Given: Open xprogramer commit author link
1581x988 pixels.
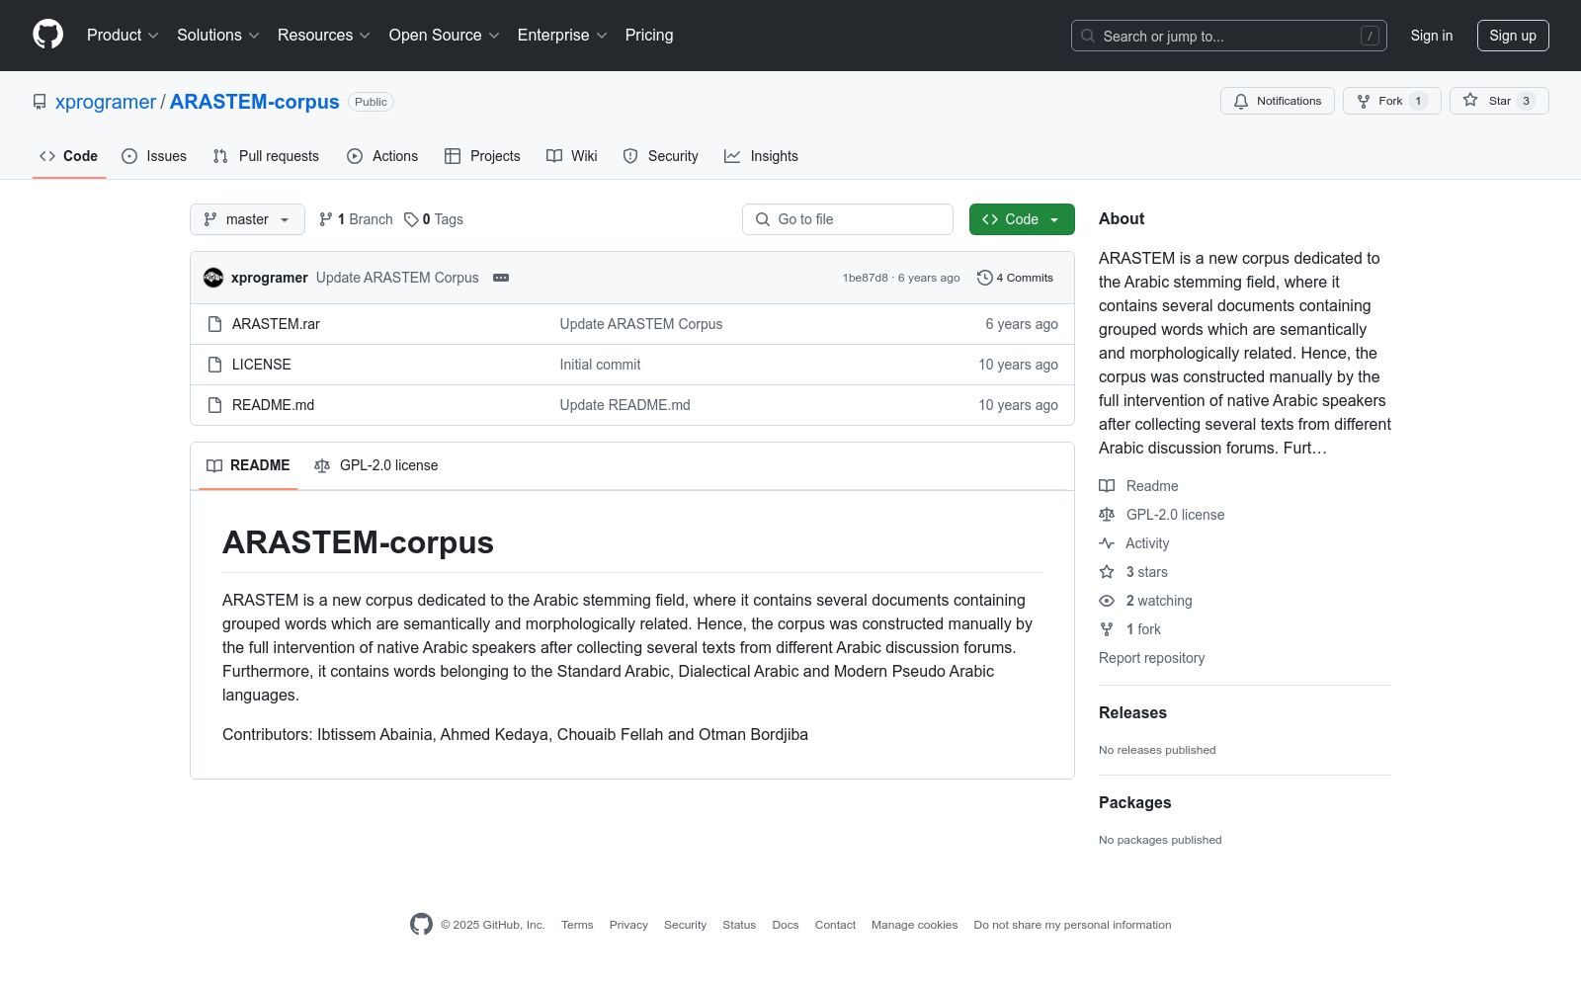Looking at the screenshot, I should point(270,278).
